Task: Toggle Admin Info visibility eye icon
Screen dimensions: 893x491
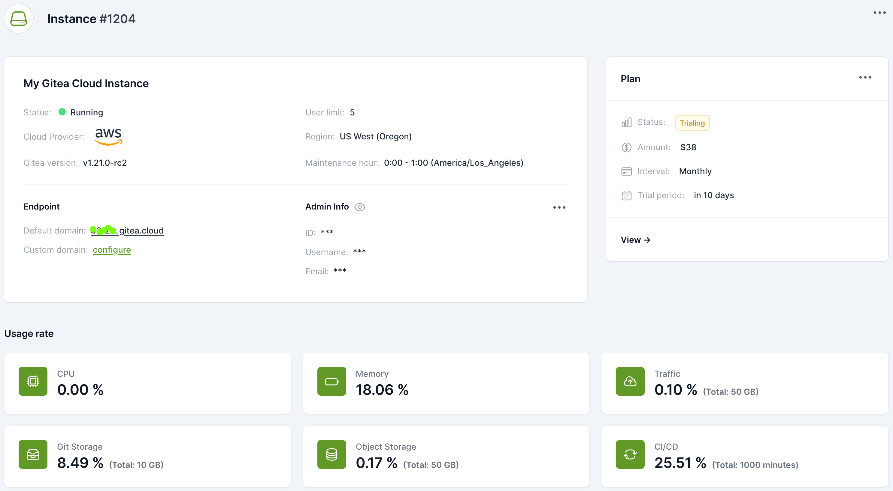Action: click(361, 207)
